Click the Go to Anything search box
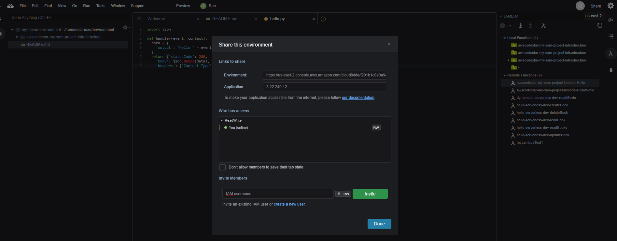This screenshot has height=241, width=617. pyautogui.click(x=68, y=18)
